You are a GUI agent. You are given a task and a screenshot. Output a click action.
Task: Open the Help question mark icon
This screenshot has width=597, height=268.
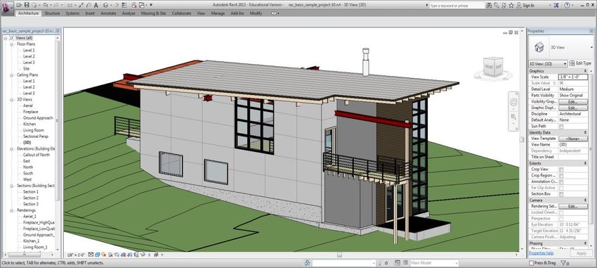(567, 6)
